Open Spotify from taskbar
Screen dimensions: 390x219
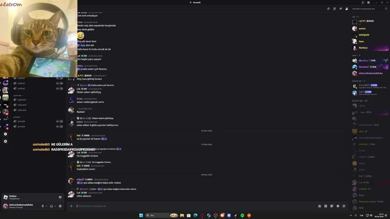click(242, 215)
